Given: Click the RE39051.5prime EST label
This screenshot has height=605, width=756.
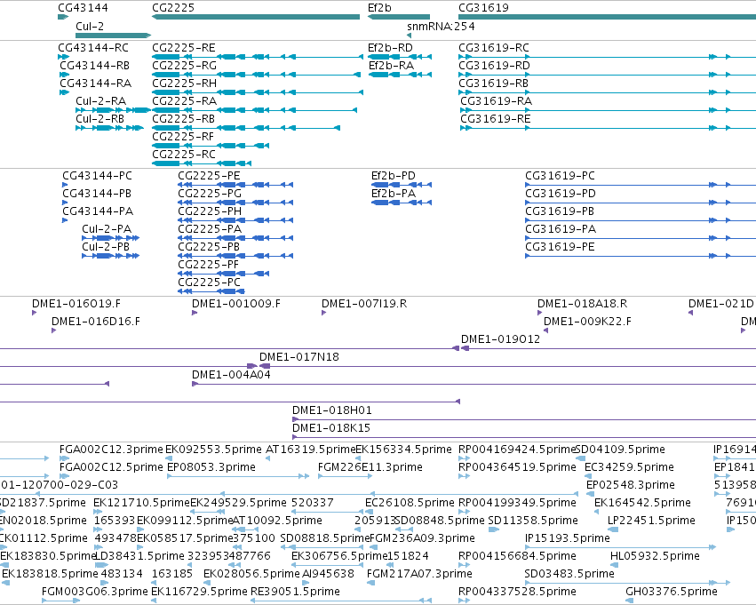Looking at the screenshot, I should click(x=295, y=593).
